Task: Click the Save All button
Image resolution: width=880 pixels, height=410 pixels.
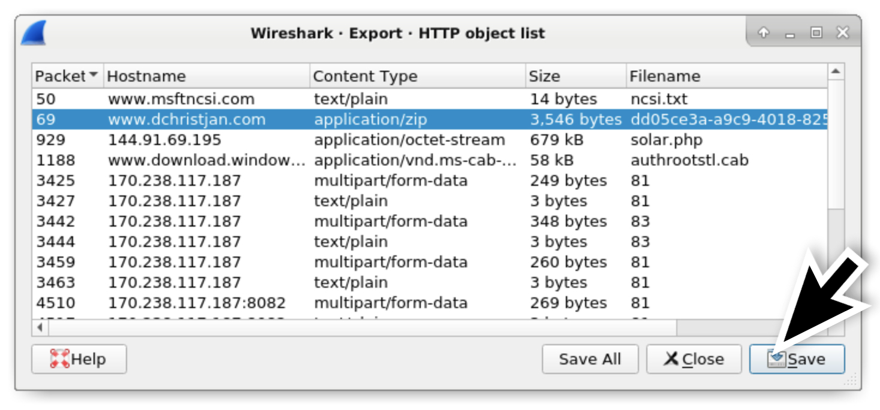Action: click(589, 359)
